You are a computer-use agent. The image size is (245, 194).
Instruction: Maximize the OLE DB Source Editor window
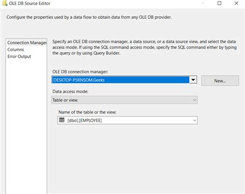(x=219, y=3)
